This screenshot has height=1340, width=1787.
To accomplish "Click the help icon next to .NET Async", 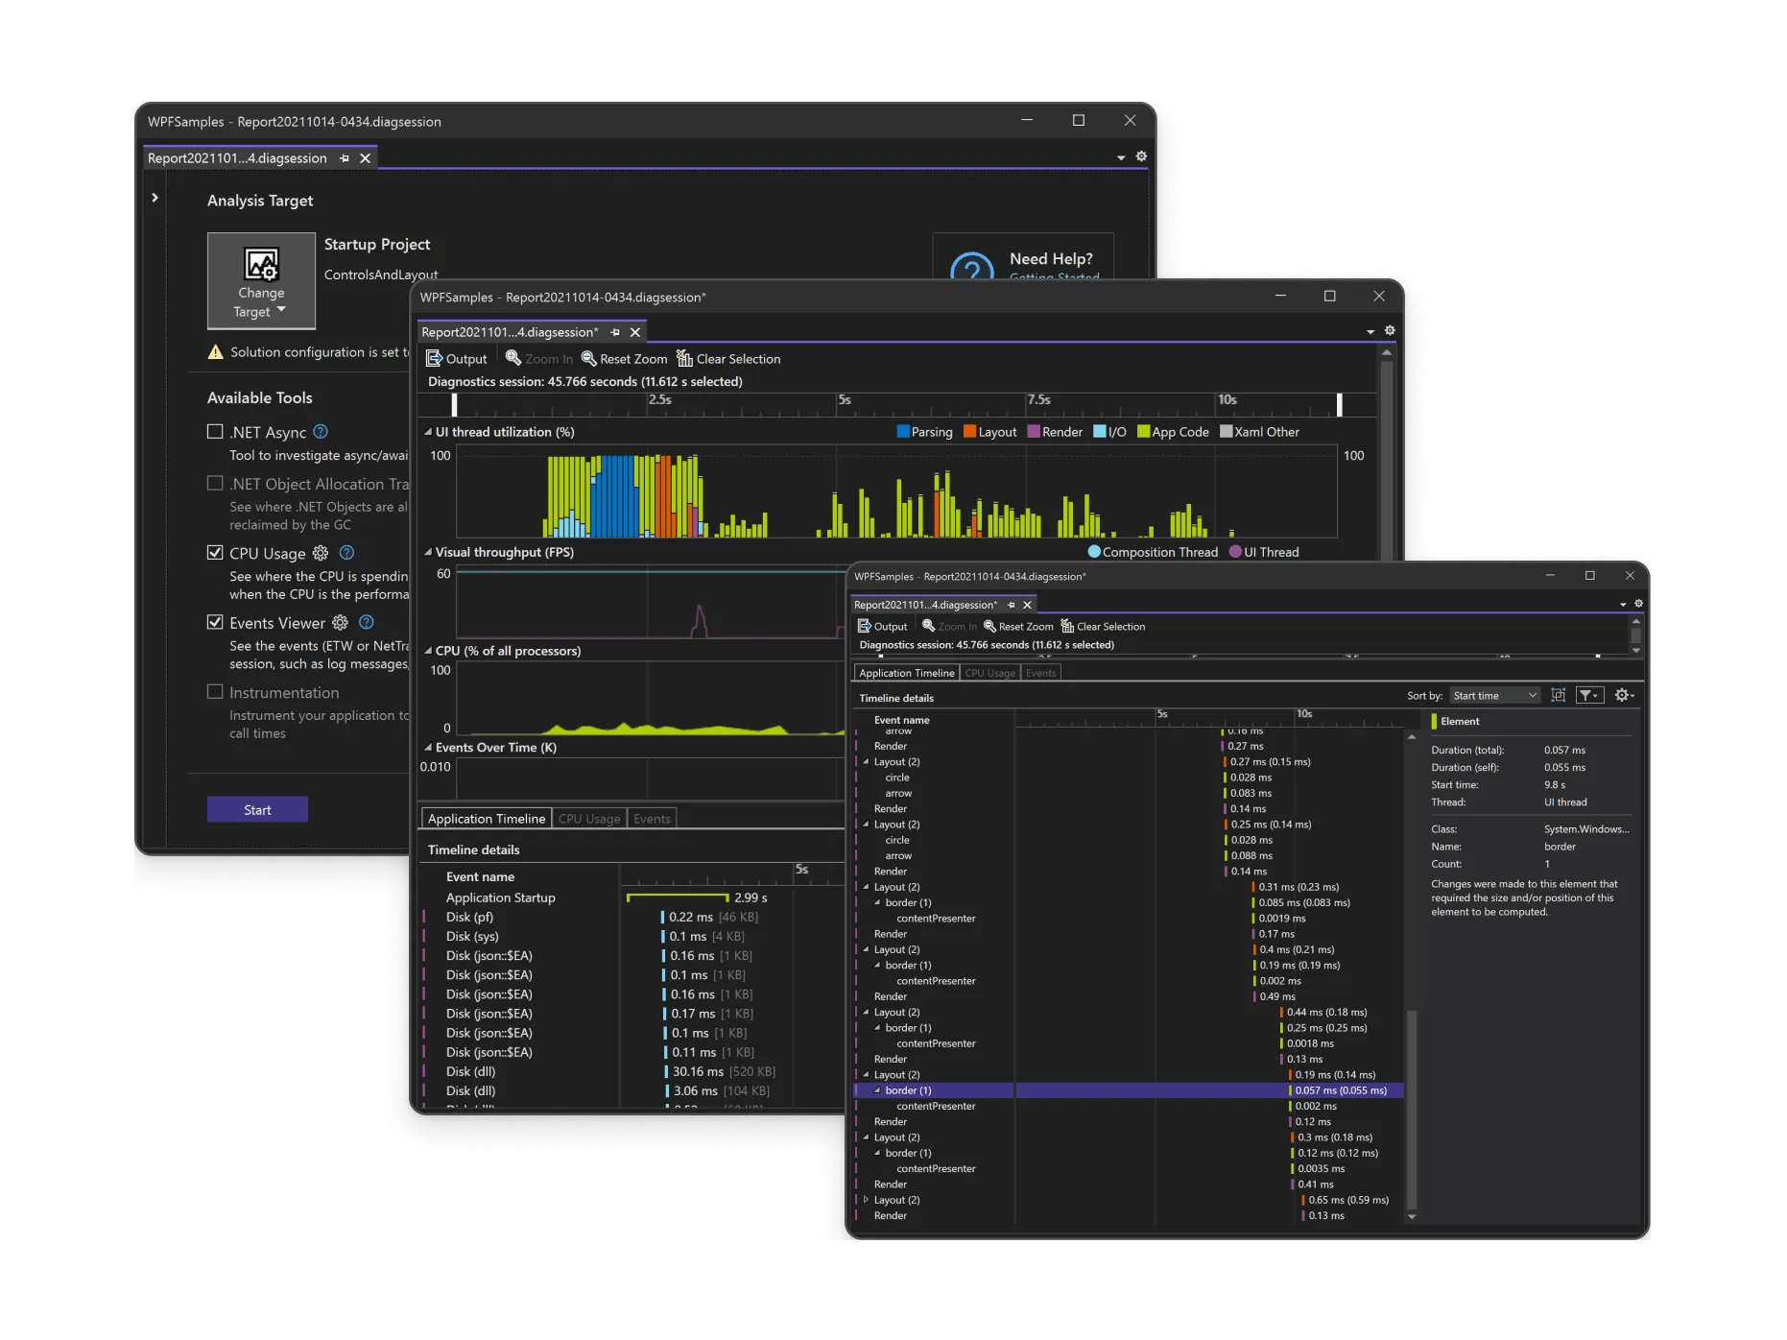I will coord(321,432).
